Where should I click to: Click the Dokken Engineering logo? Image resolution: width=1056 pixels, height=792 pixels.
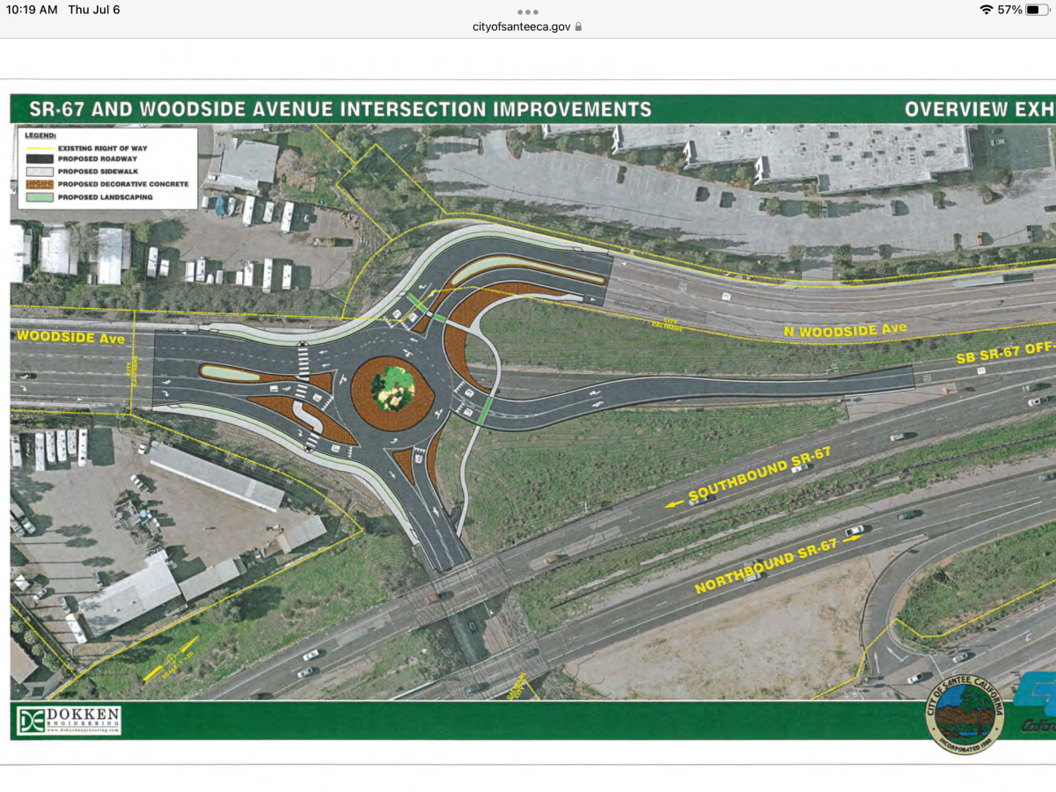click(x=69, y=721)
